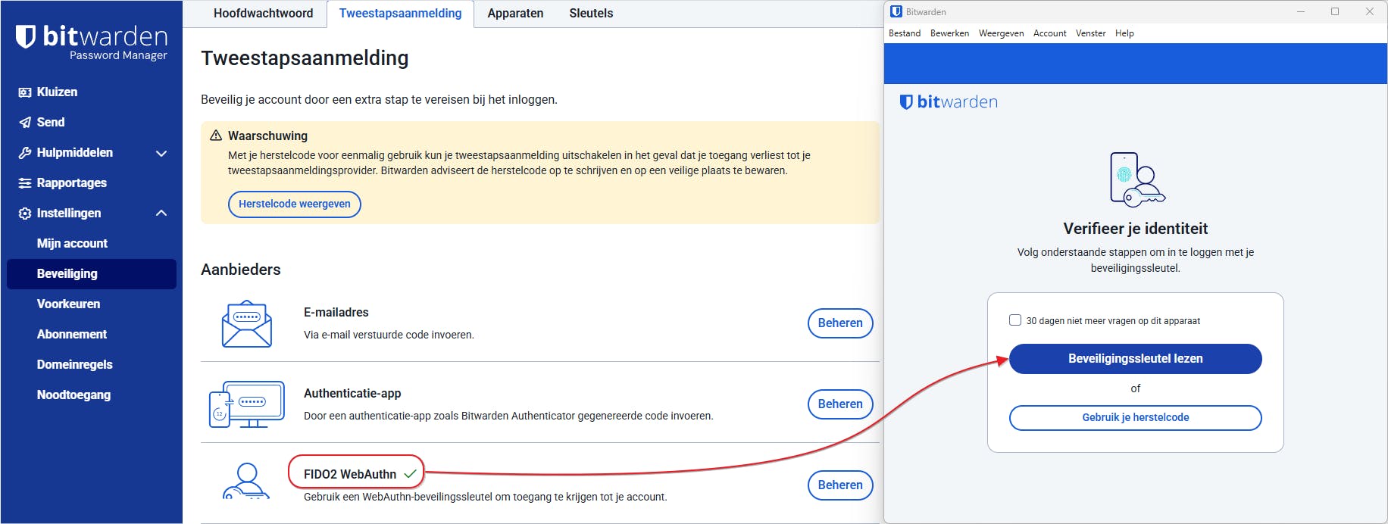The width and height of the screenshot is (1388, 524).
Task: Open the Venster menu
Action: (x=1090, y=33)
